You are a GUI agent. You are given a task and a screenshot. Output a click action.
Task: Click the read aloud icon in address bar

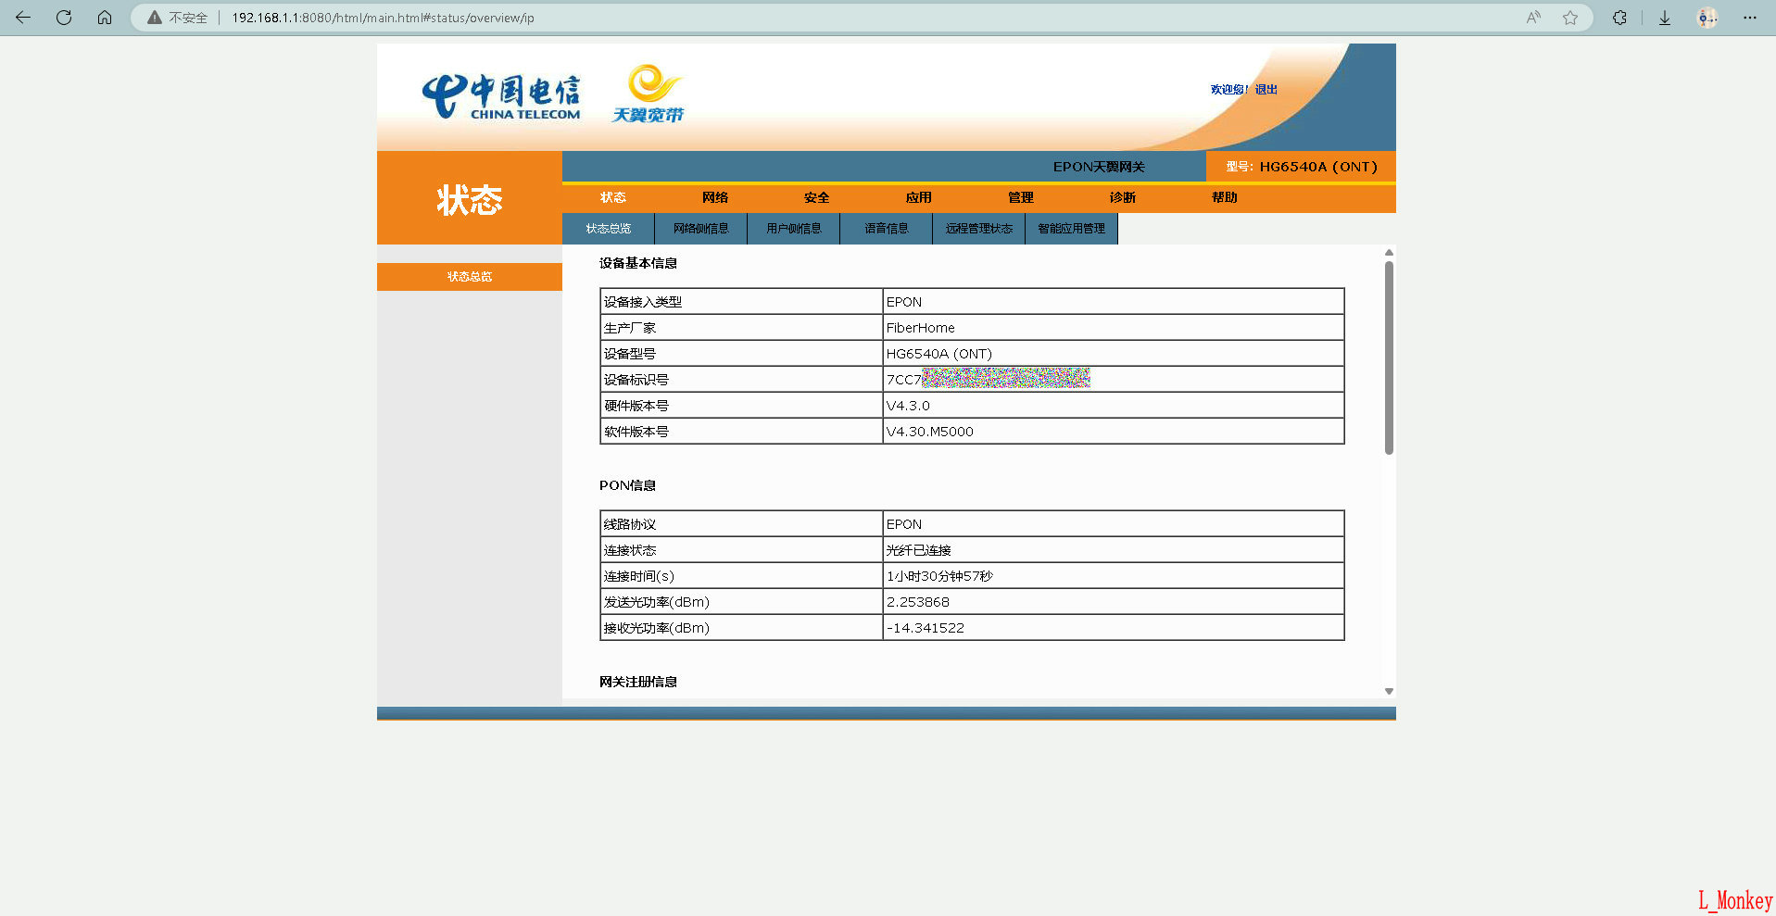[x=1533, y=18]
